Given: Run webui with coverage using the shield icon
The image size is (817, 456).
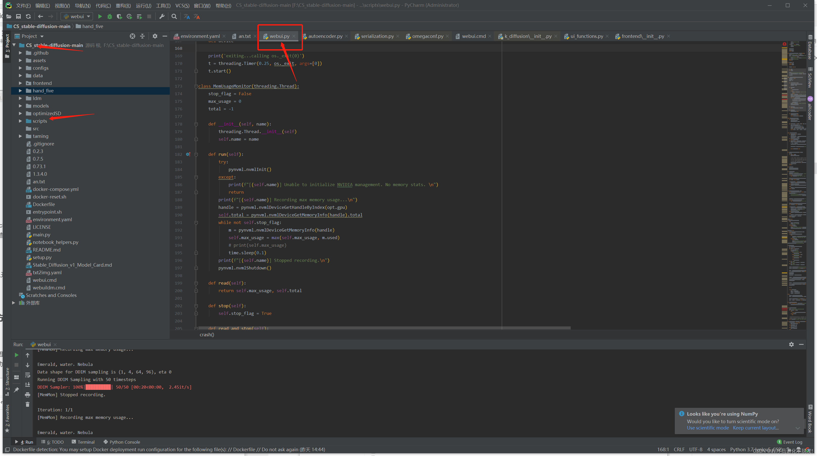Looking at the screenshot, I should click(120, 16).
